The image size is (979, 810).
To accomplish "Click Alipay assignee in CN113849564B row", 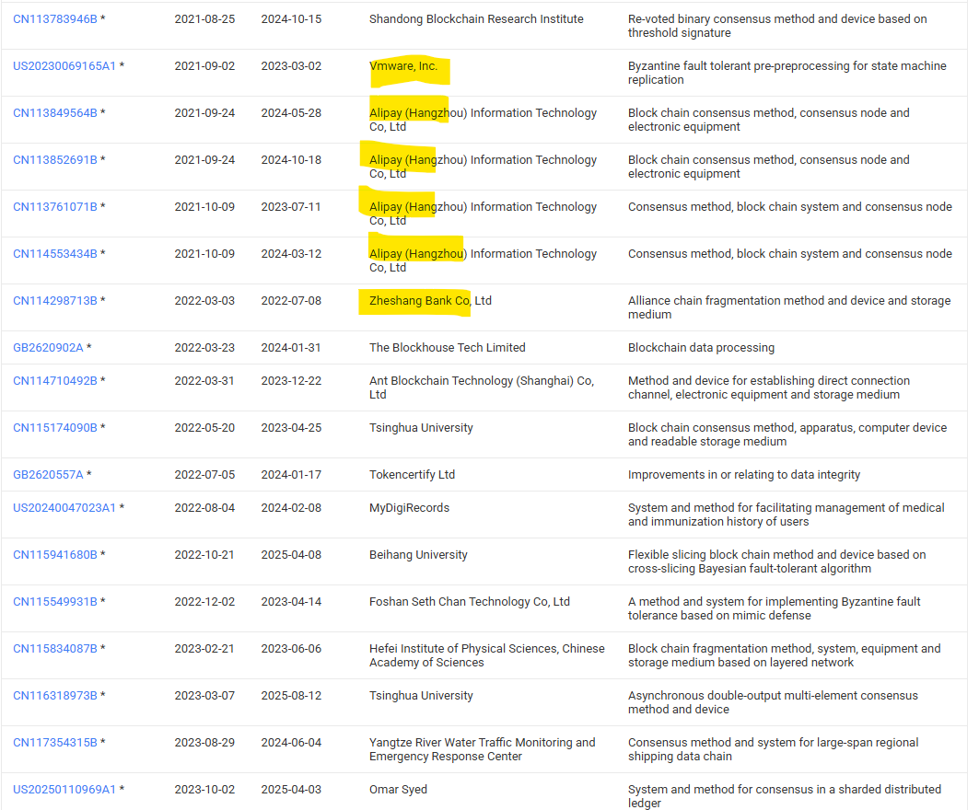I will click(483, 120).
